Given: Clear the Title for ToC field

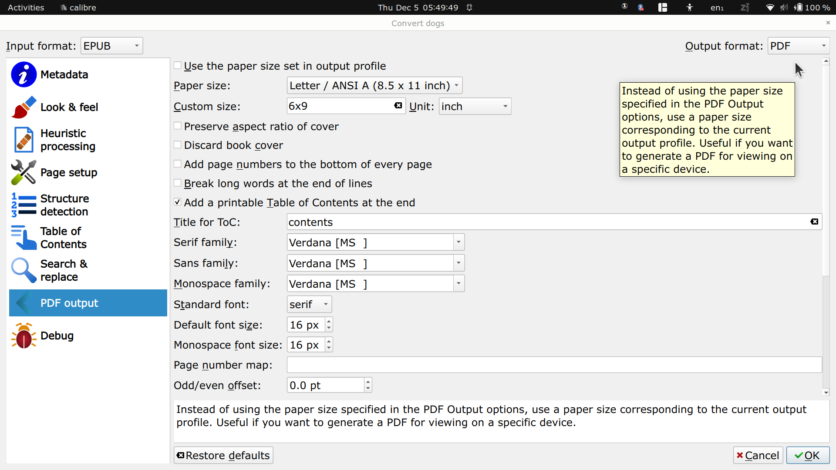Looking at the screenshot, I should tap(814, 222).
